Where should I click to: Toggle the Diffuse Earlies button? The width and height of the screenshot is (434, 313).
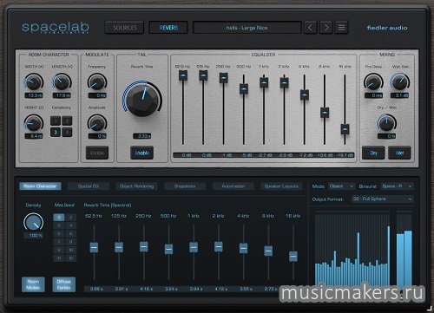(x=64, y=284)
